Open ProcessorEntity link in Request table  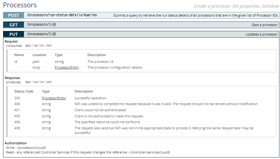tap(67, 68)
